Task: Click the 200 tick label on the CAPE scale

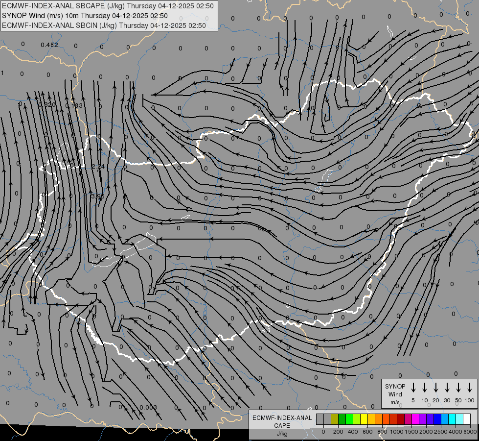Action: (x=338, y=432)
